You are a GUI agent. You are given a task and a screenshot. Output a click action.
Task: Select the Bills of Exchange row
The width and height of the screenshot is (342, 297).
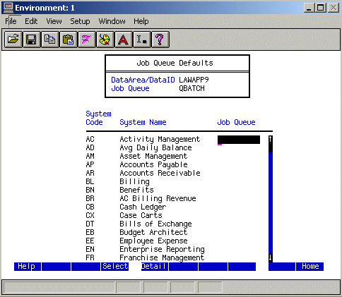coord(155,224)
